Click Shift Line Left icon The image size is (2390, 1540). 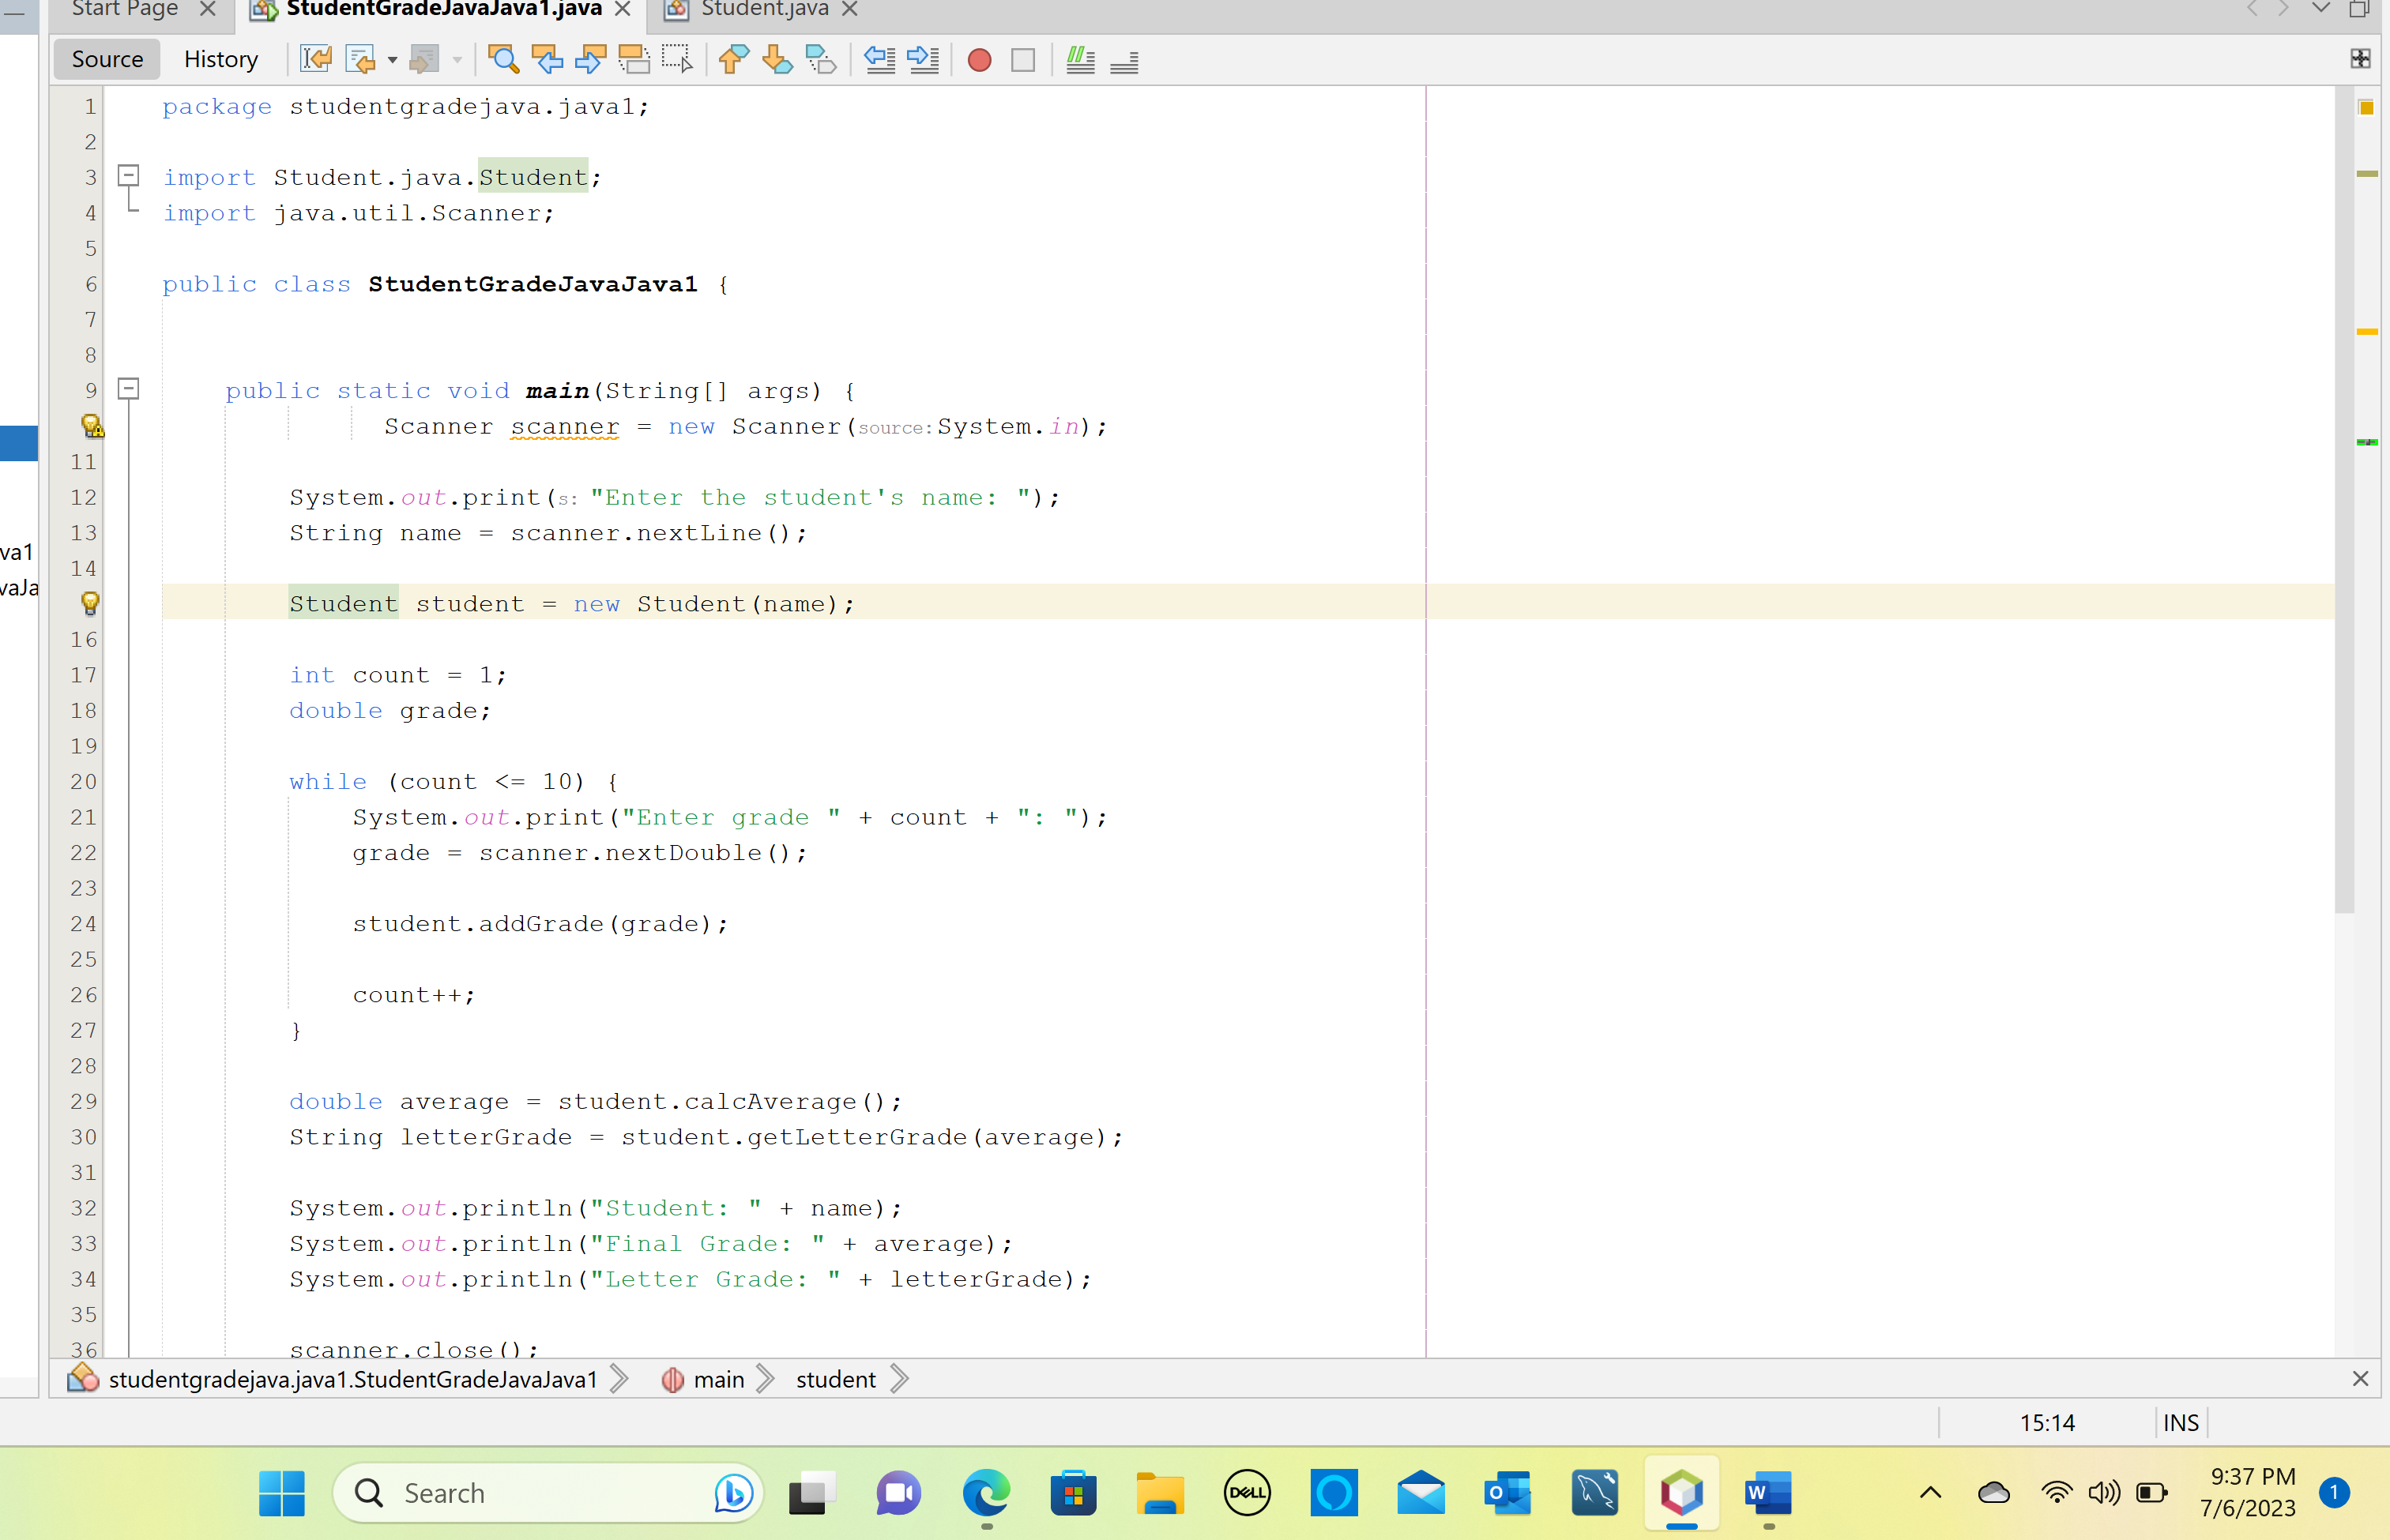(x=879, y=59)
